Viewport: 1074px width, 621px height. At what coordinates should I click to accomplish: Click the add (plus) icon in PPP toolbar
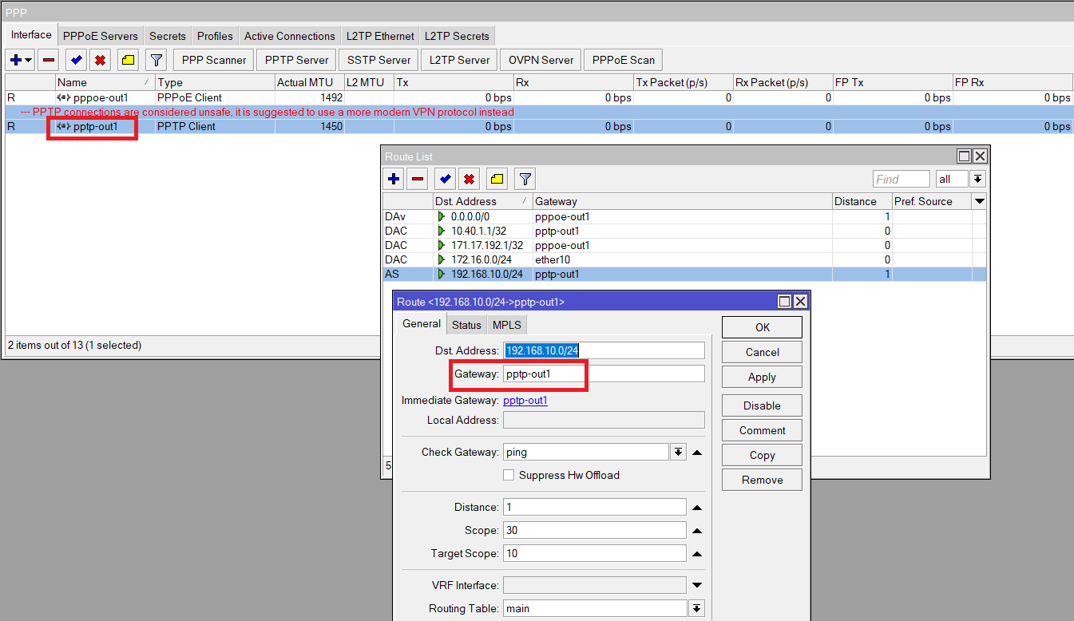pyautogui.click(x=16, y=60)
